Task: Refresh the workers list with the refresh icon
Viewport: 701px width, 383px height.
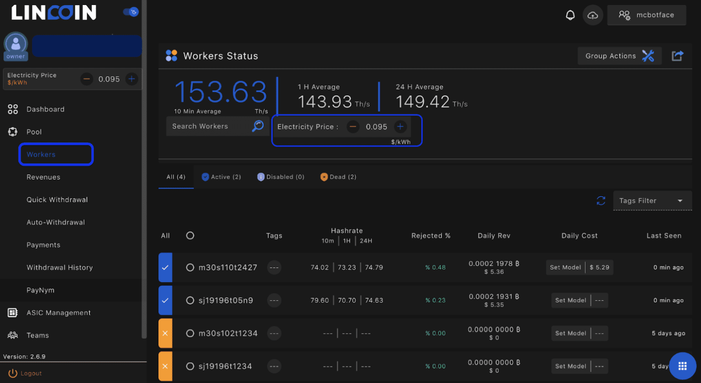Action: tap(601, 201)
